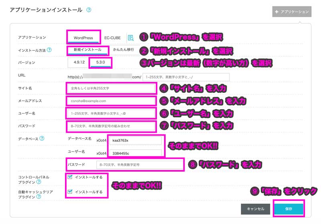
Task: Click the http(s):// URL prefix text
Action: (x=75, y=77)
